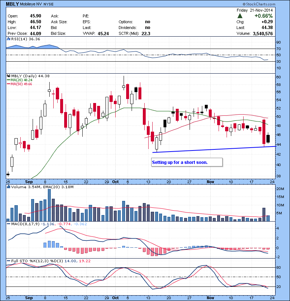
Task: Click the Oct label on price chart axis
Action: 115,182
